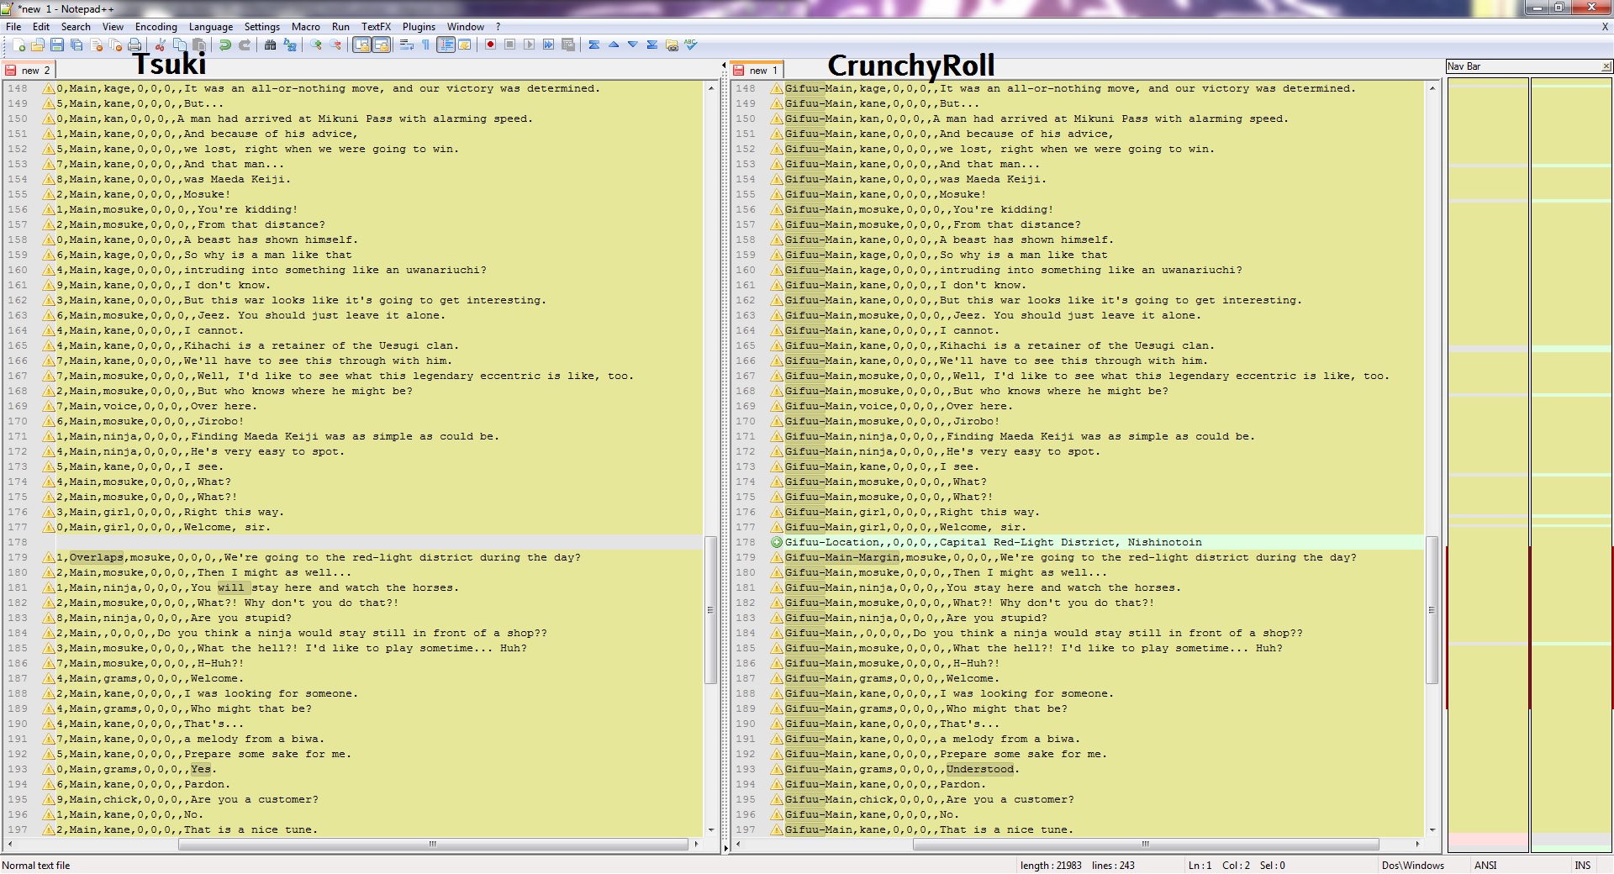Open the user-defined language dialog icon
Screen dimensions: 1614x874
(x=464, y=45)
